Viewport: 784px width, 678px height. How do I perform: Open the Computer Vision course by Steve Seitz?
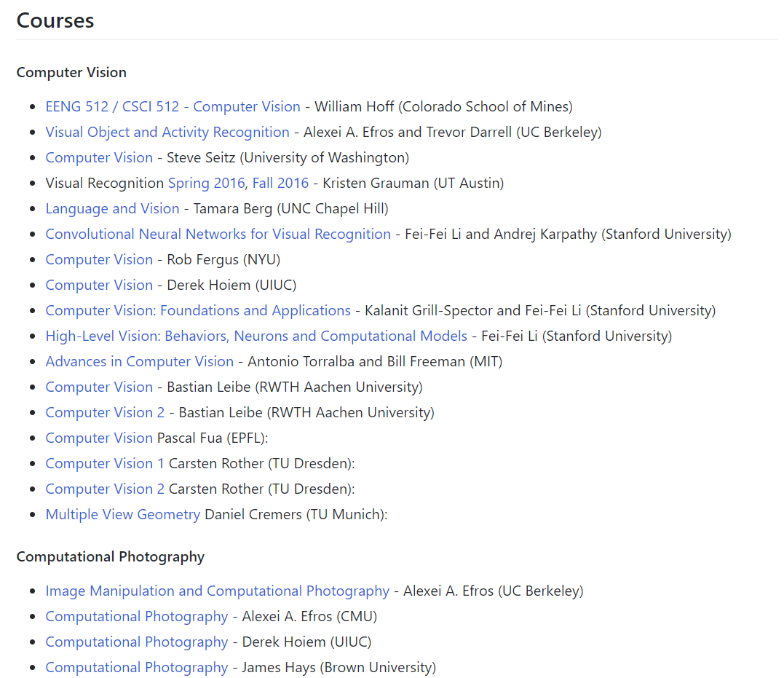99,157
